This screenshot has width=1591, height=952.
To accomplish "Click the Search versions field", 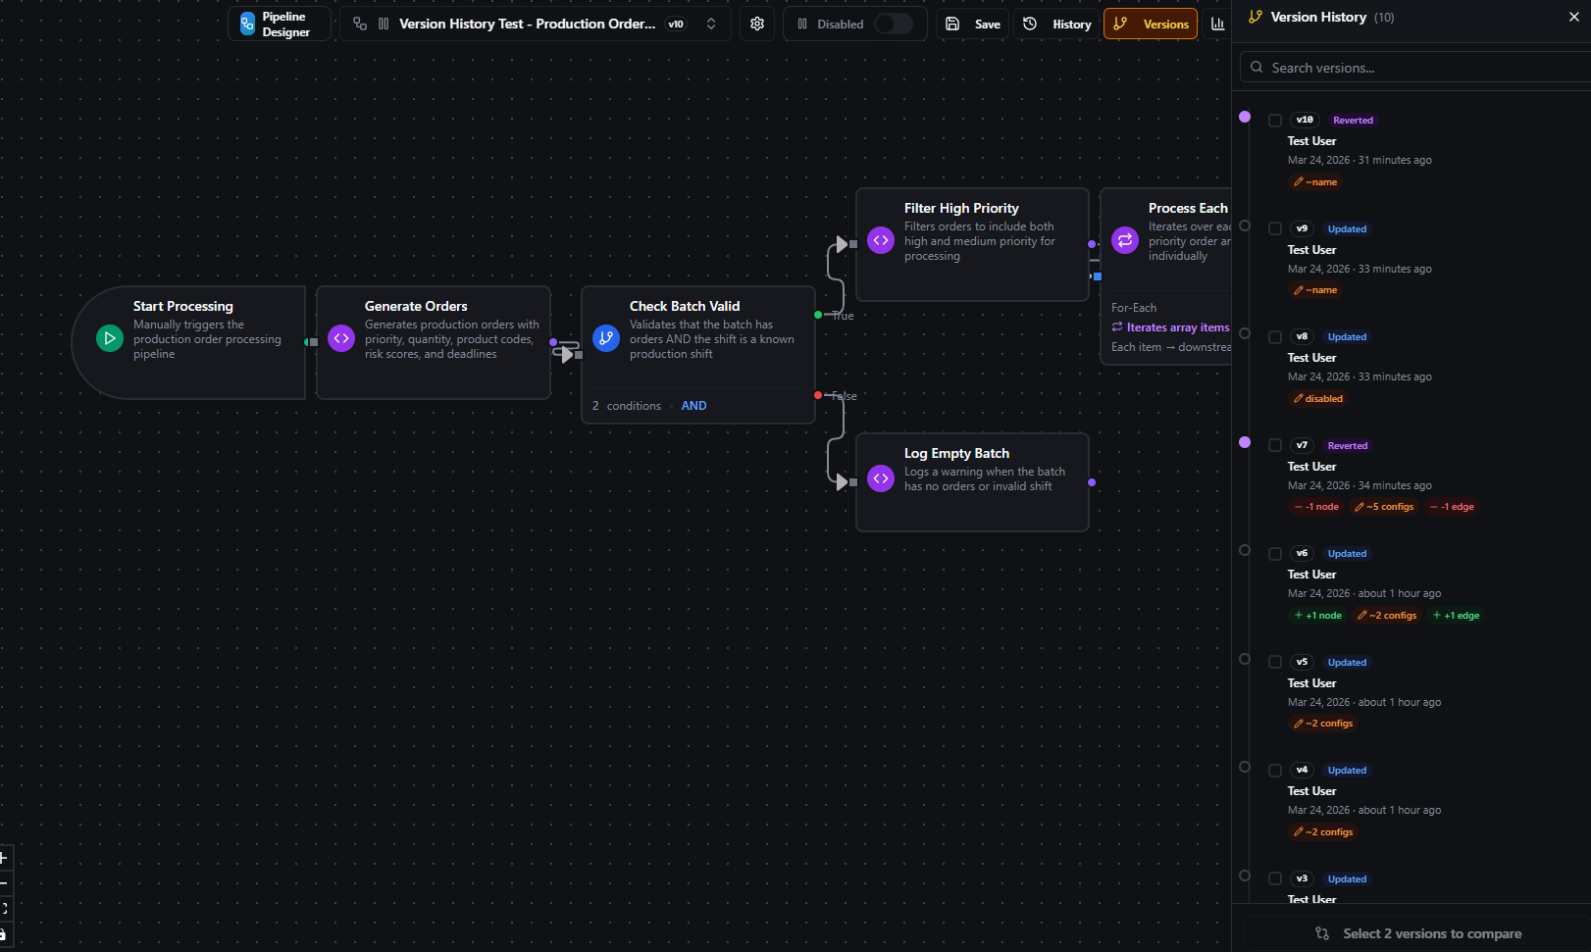I will click(x=1412, y=67).
